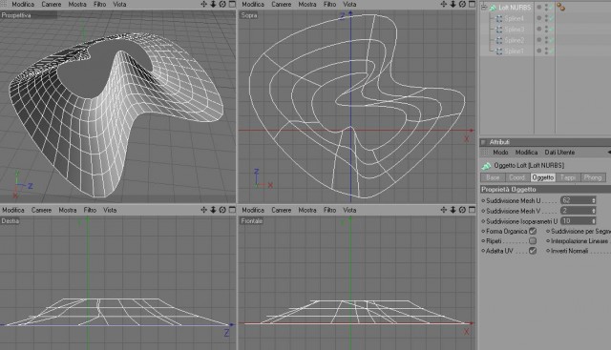
Task: Click the pan icon of the Destra viewport
Action: click(203, 210)
